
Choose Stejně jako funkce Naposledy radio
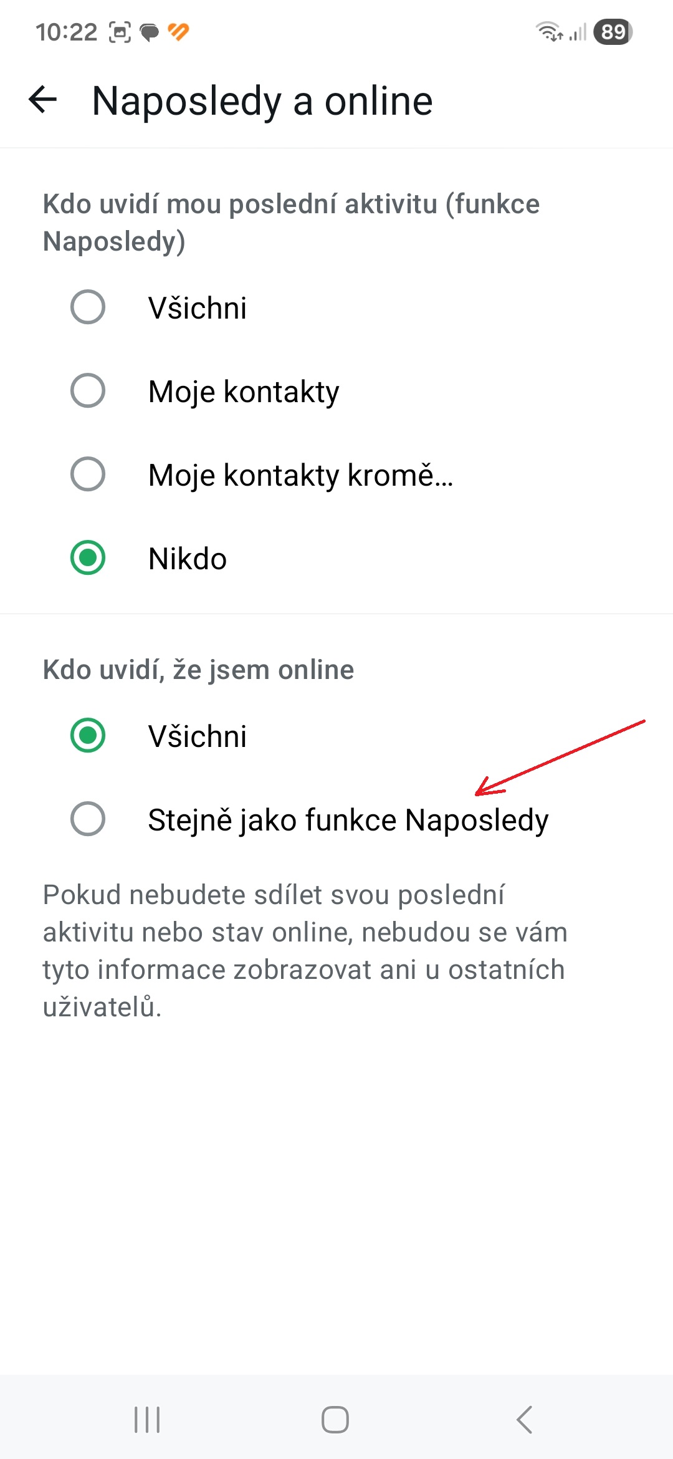(88, 819)
